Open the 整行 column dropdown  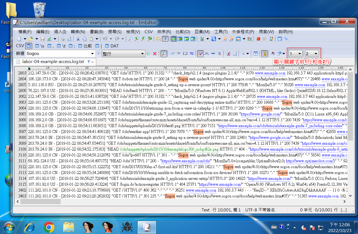point(143,54)
